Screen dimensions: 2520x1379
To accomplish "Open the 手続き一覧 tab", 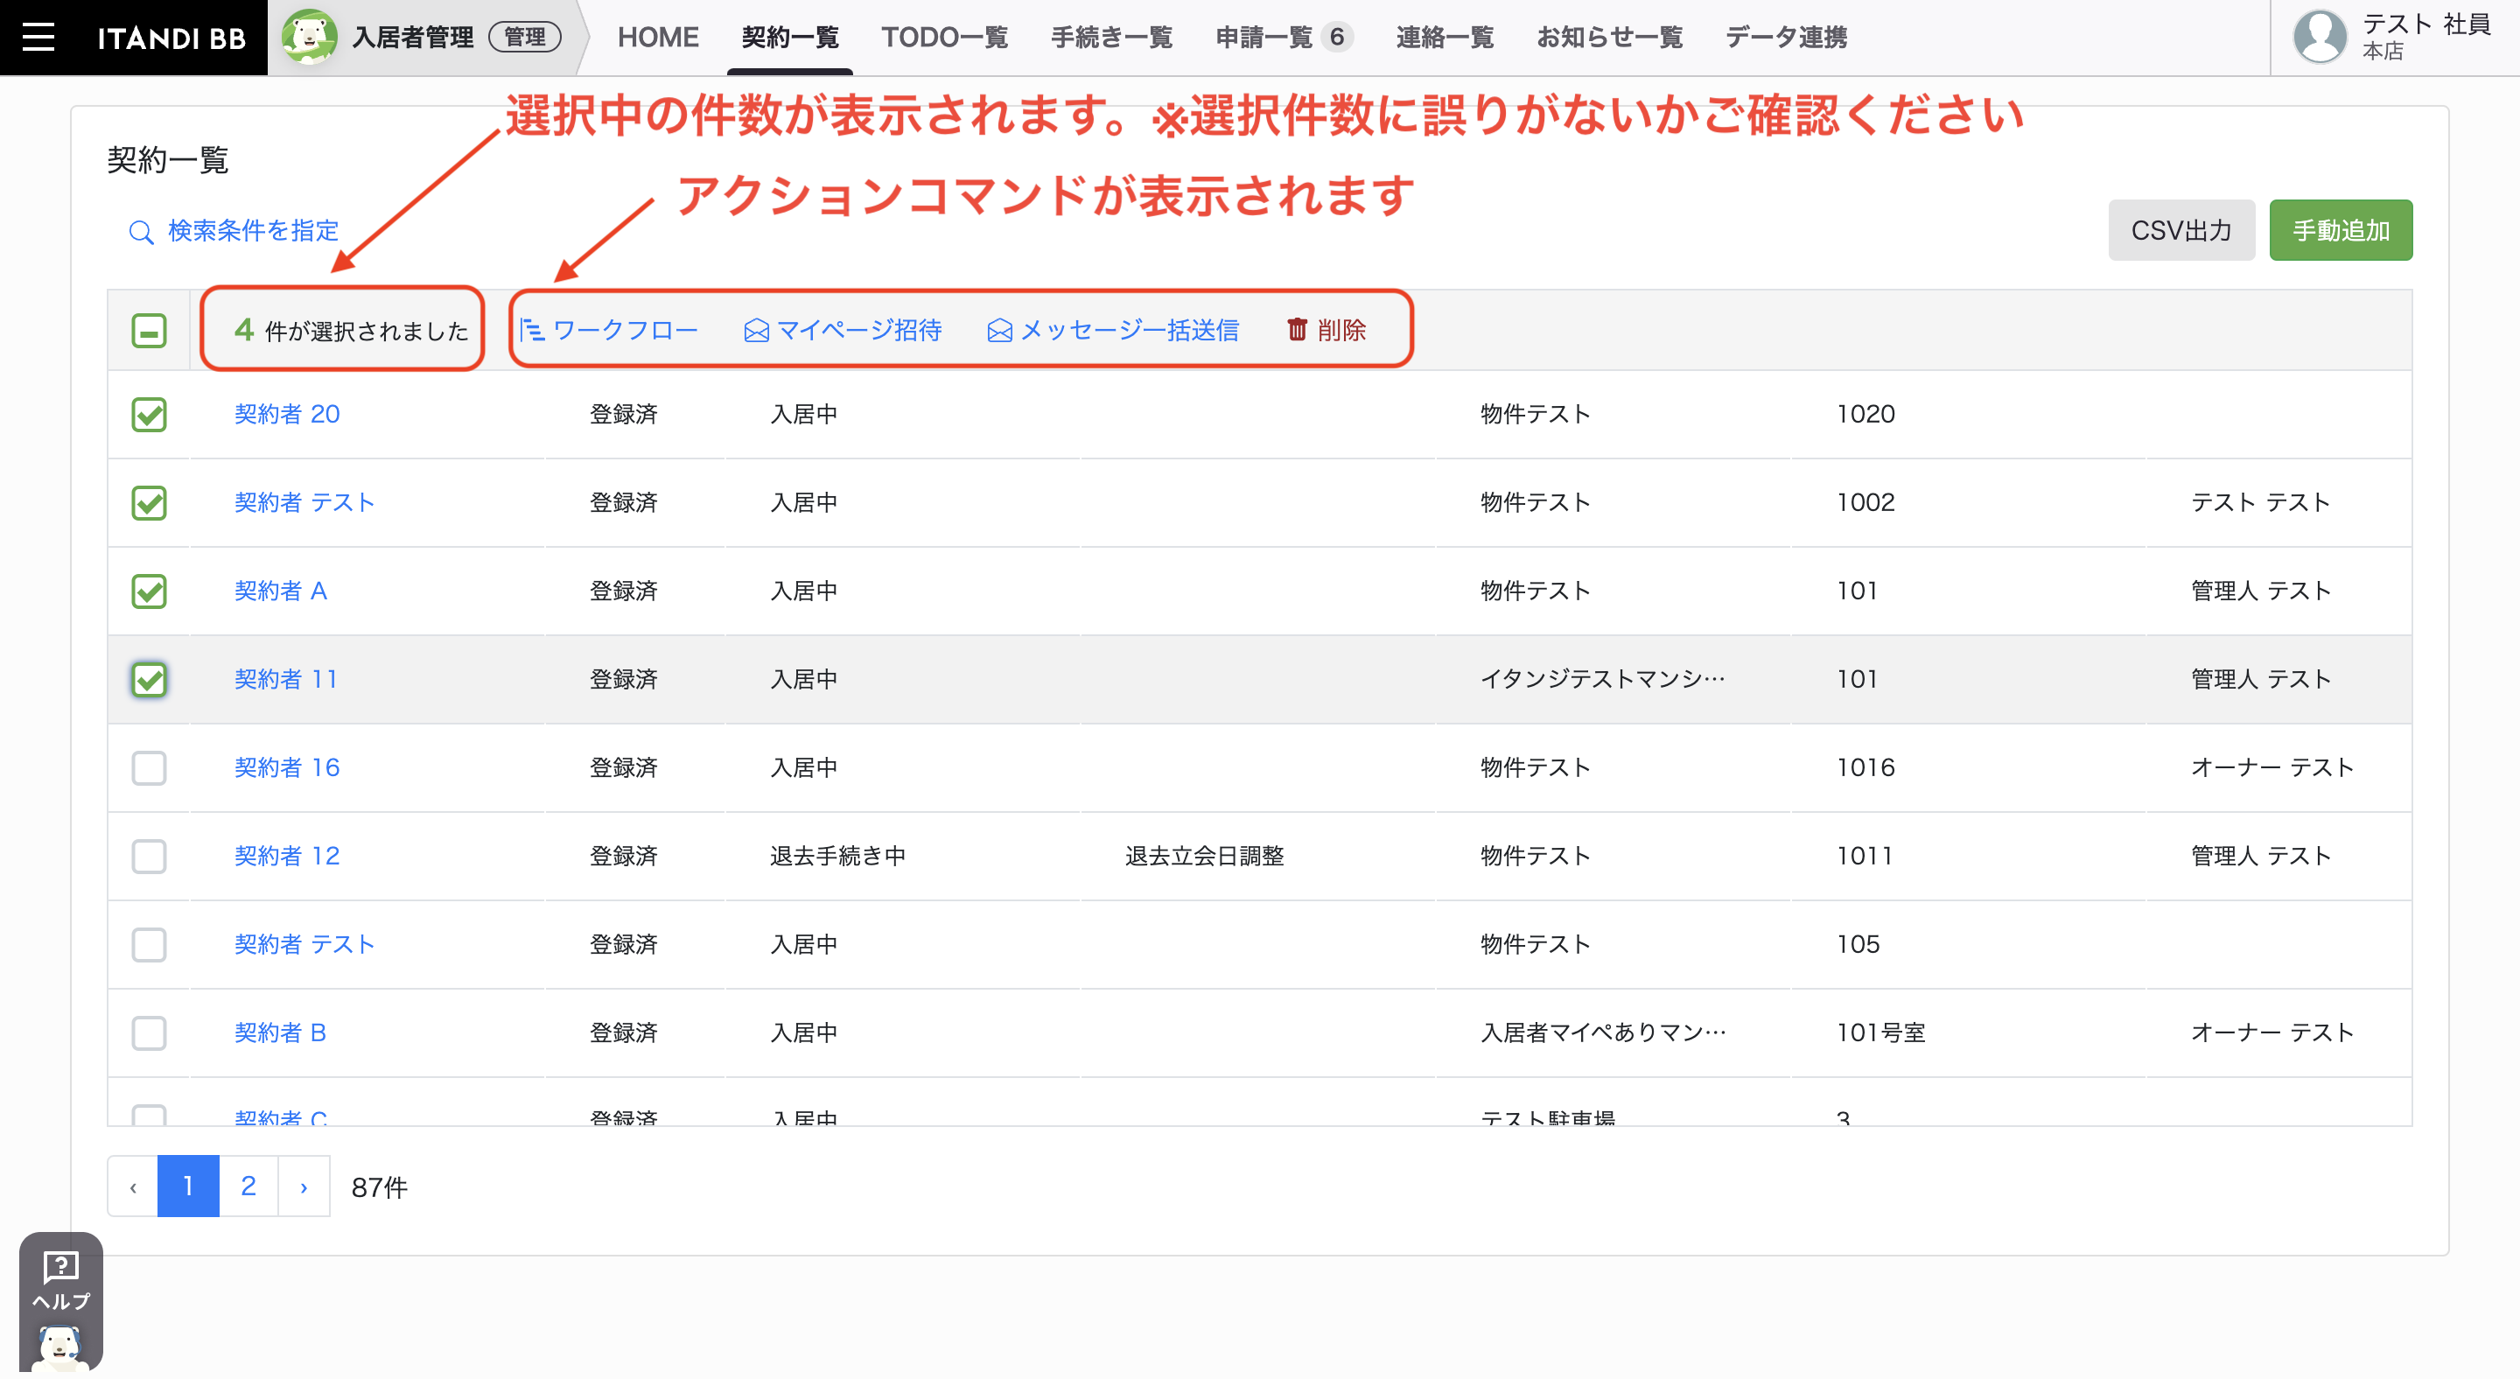I will tap(1111, 37).
